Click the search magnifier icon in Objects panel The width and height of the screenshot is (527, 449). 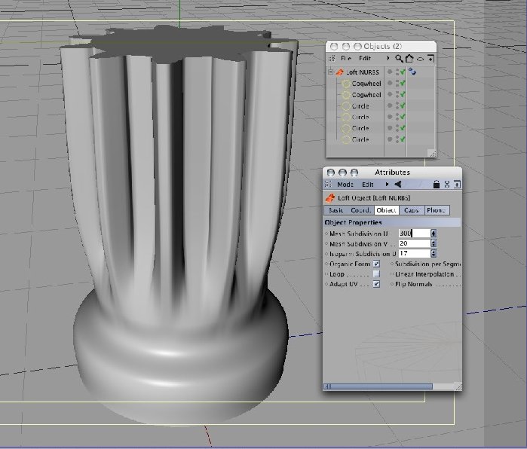pos(399,59)
